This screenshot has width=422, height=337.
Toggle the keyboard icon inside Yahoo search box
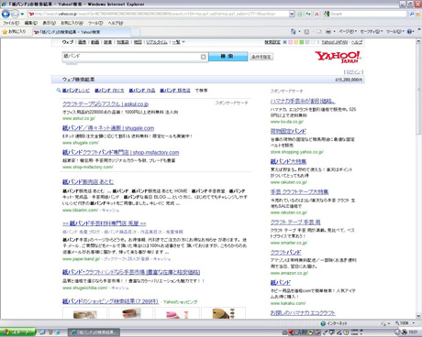point(204,57)
